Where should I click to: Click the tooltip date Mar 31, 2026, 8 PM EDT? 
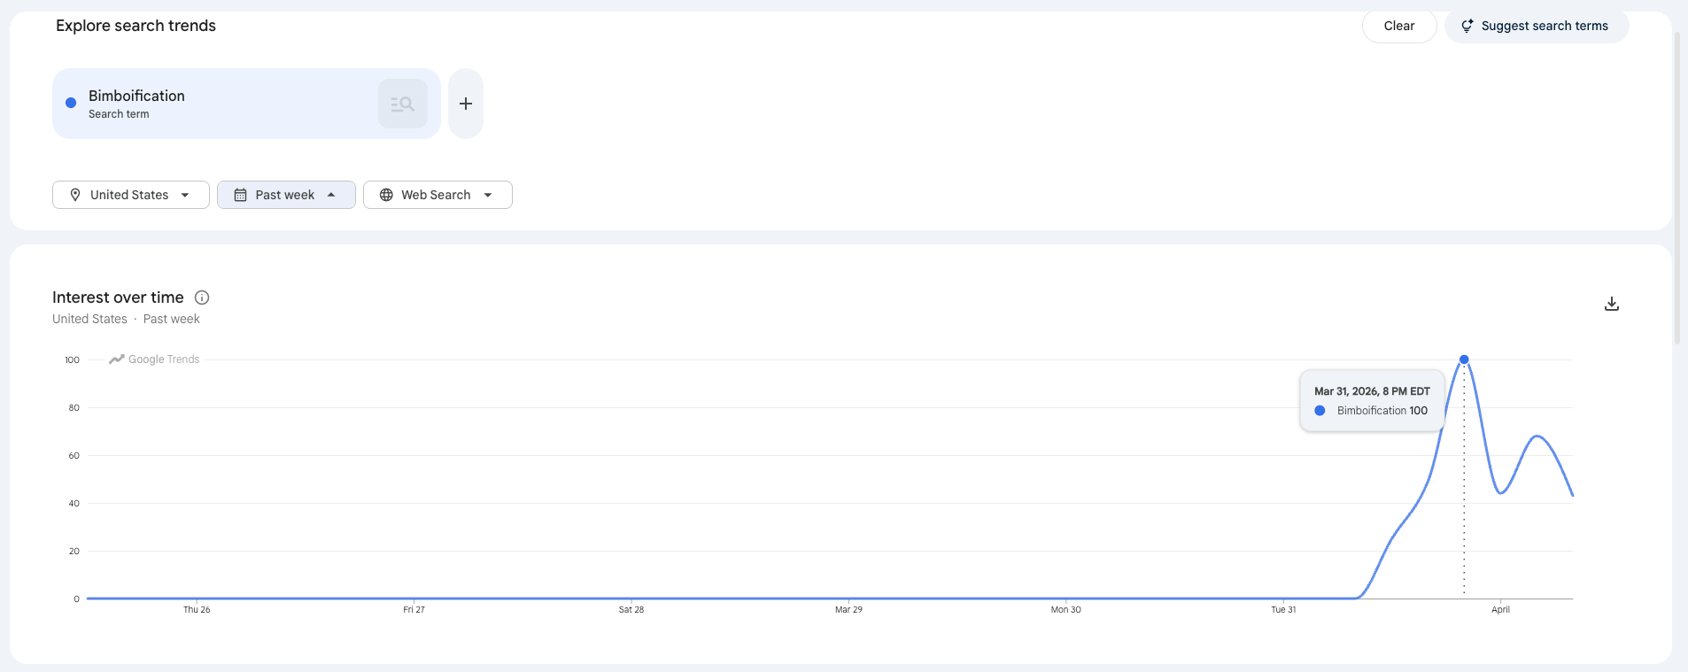click(x=1372, y=391)
